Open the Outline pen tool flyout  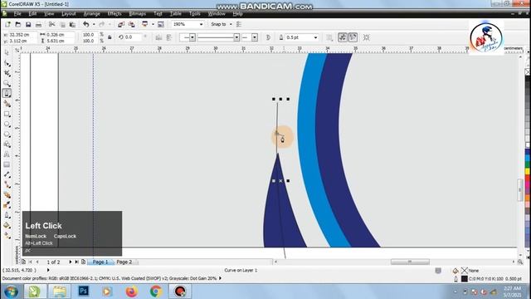point(7,215)
